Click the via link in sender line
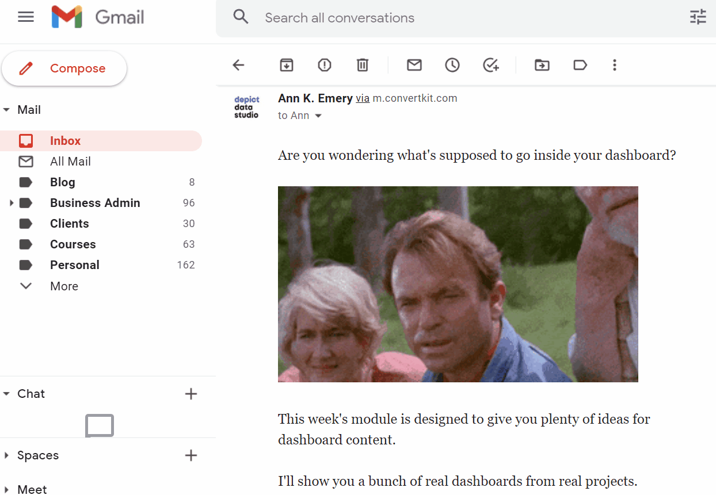Viewport: 716px width, 495px height. tap(363, 98)
